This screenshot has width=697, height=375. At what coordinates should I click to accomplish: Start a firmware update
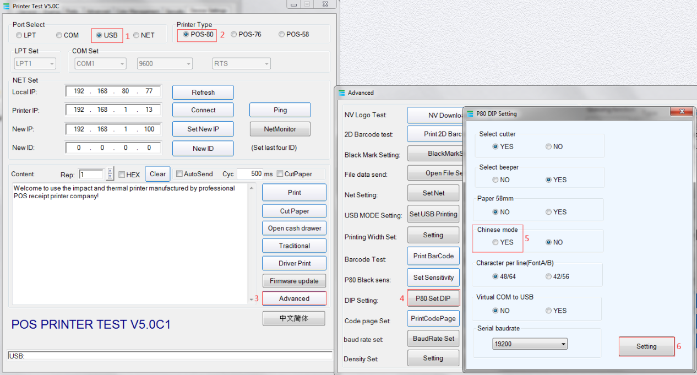coord(294,281)
